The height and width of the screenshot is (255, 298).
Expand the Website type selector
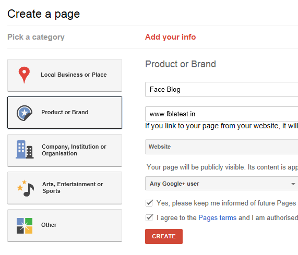222,147
